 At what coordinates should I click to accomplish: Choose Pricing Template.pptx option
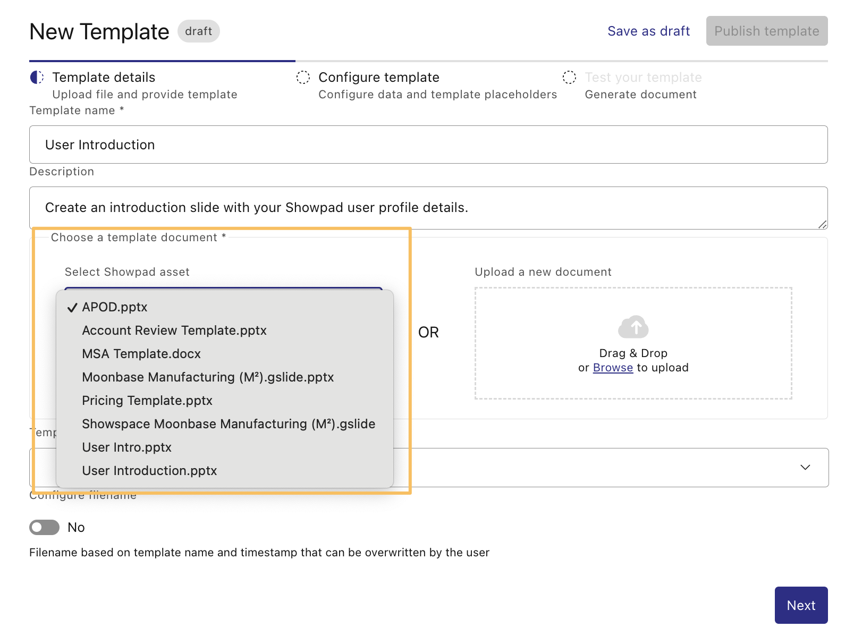224,401
